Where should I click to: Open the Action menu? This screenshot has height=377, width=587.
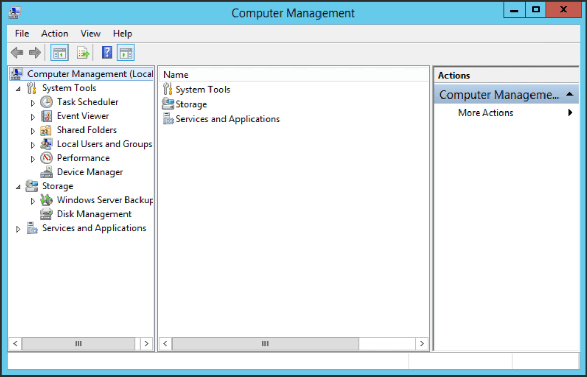pos(54,33)
